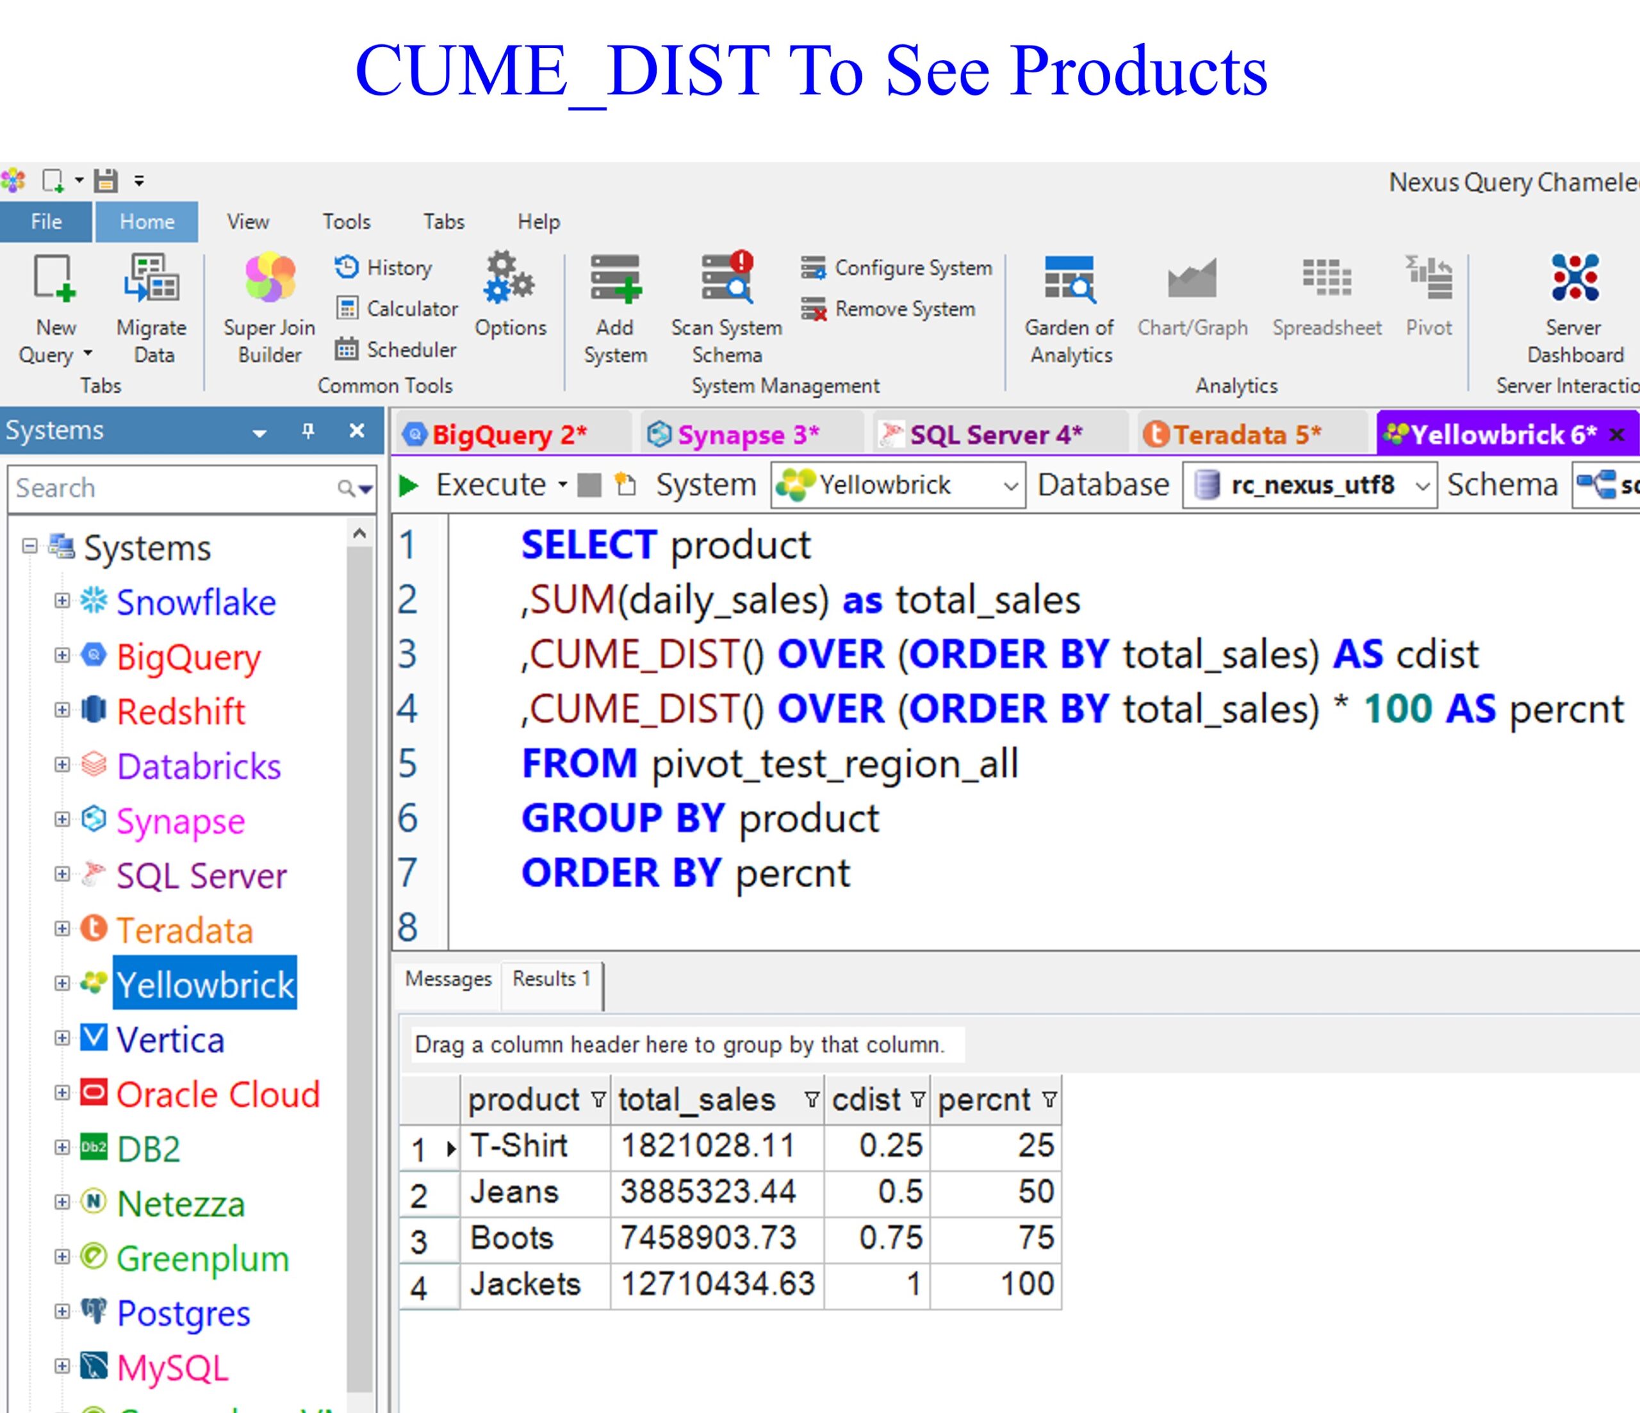The image size is (1640, 1413).
Task: Toggle filter on product column header
Action: pyautogui.click(x=598, y=1100)
